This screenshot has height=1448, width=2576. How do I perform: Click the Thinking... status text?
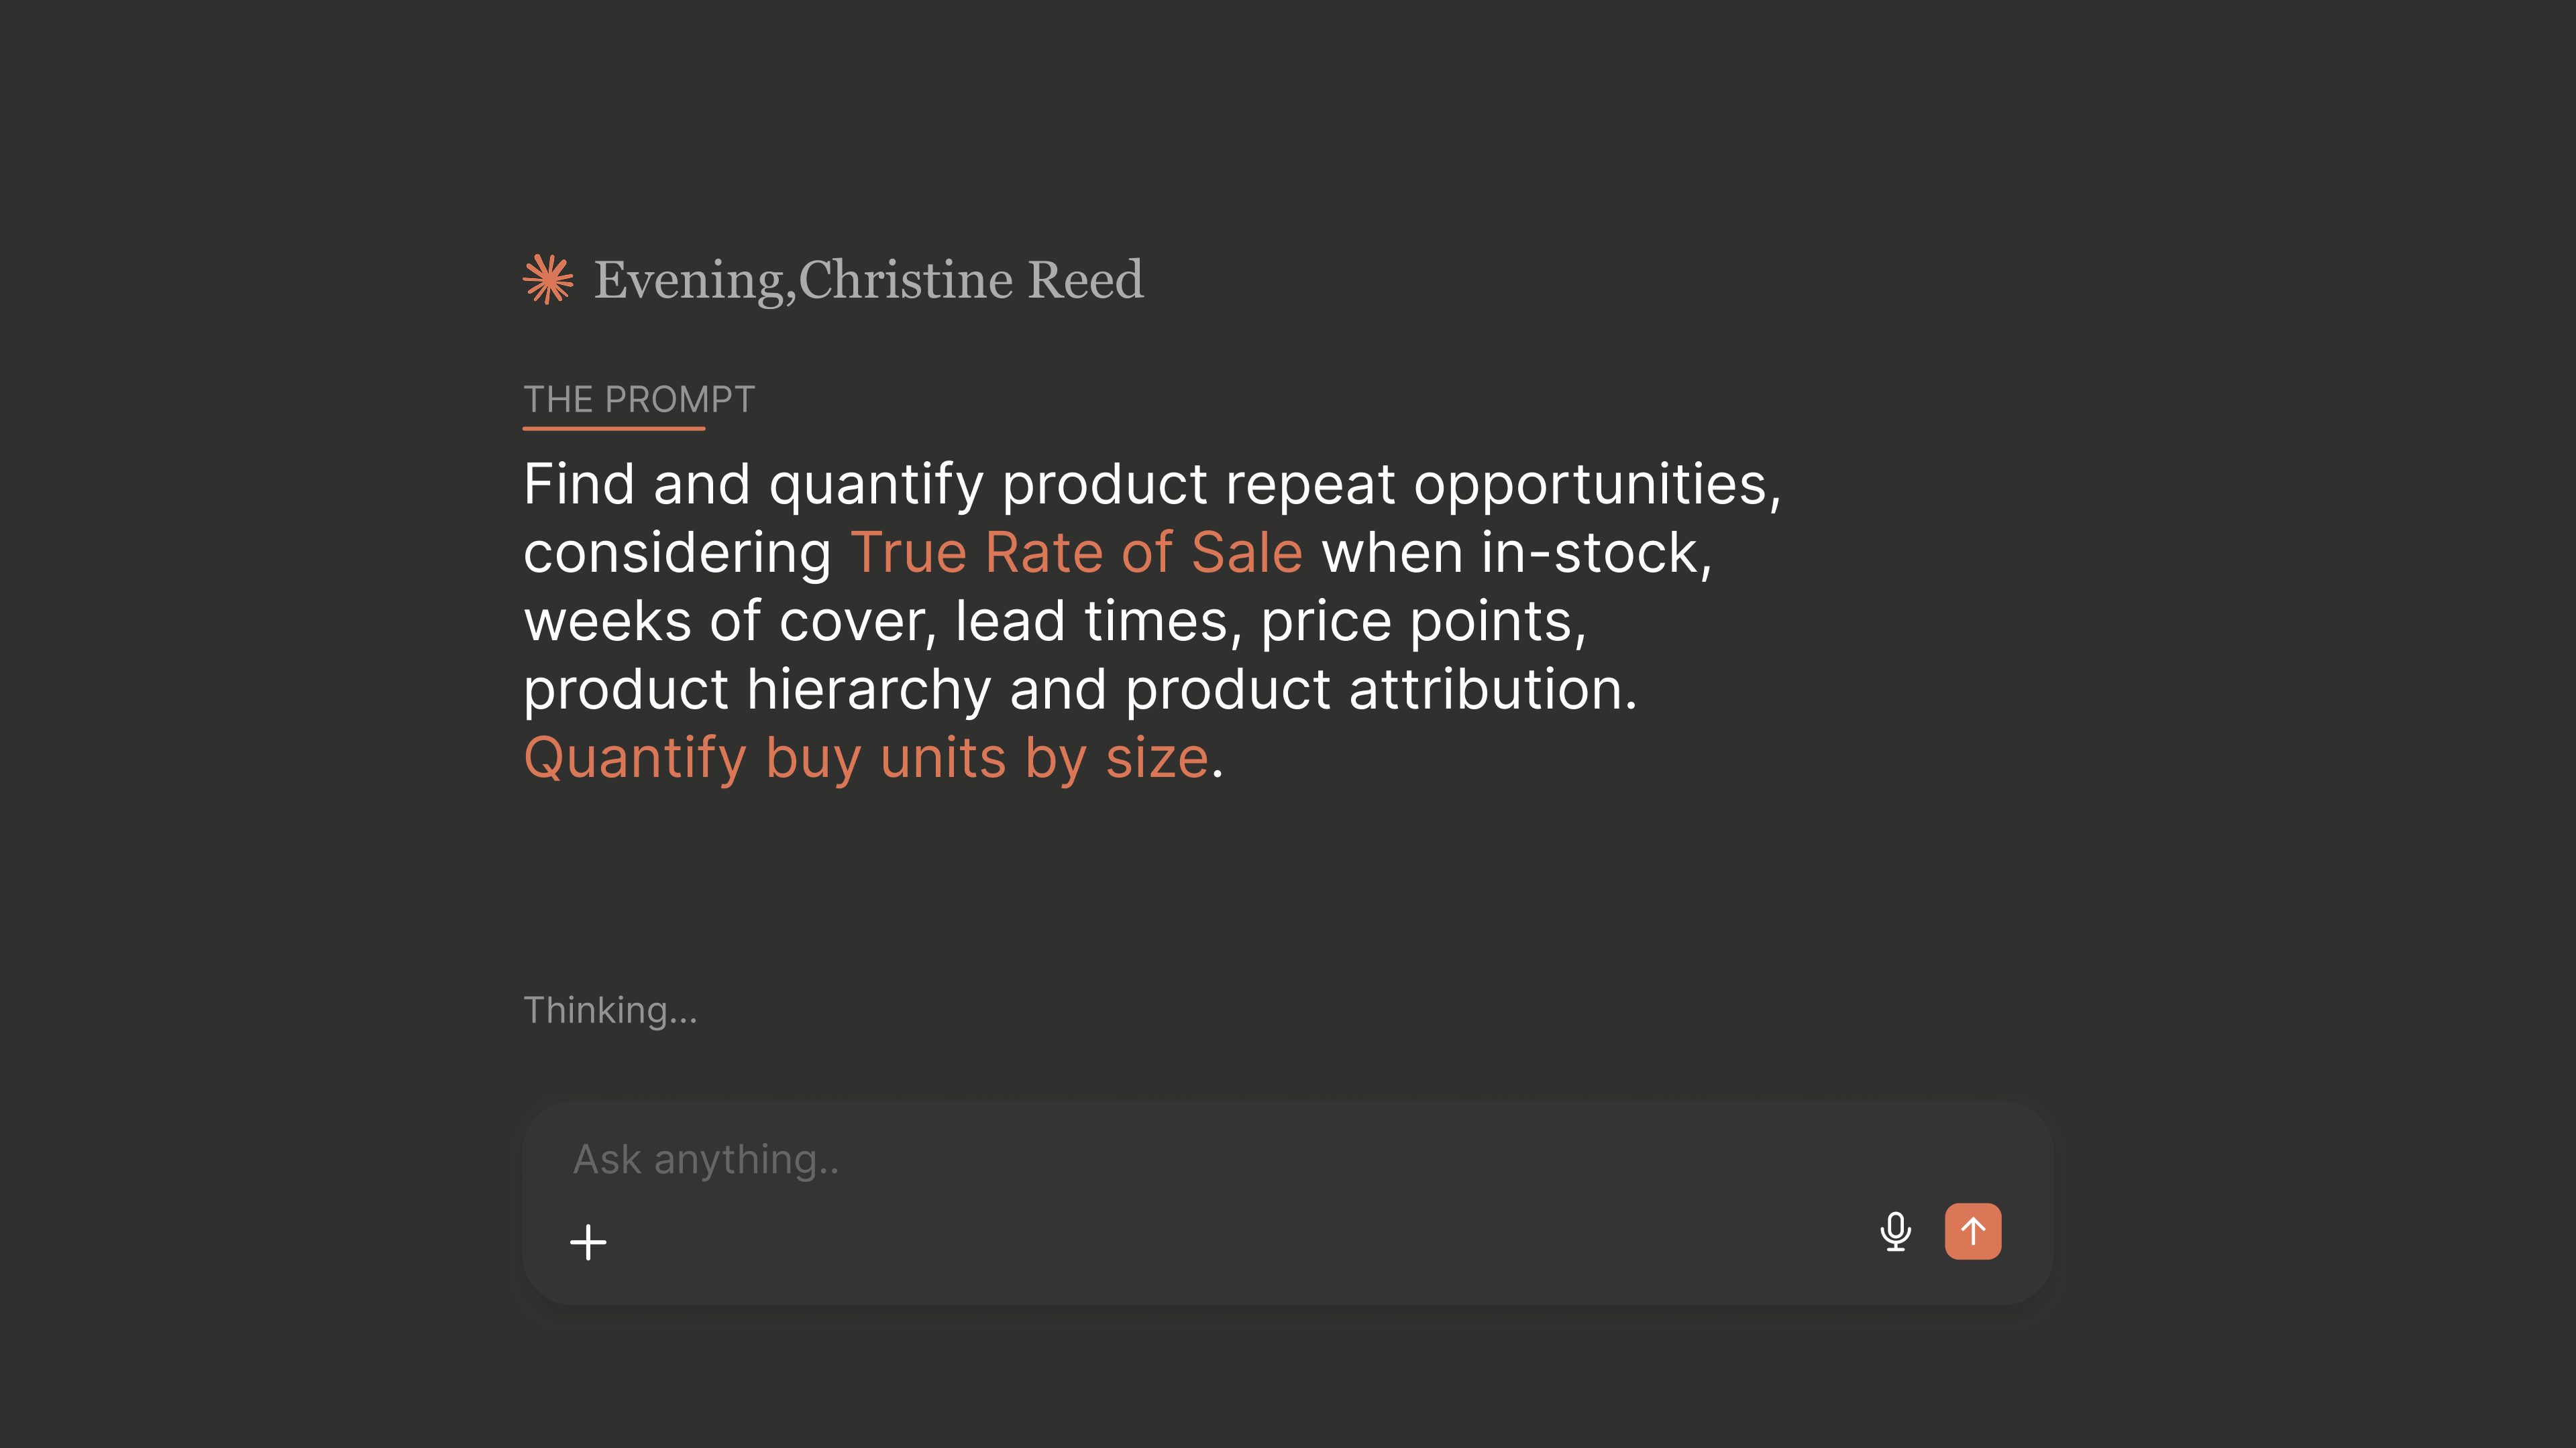[x=610, y=1010]
